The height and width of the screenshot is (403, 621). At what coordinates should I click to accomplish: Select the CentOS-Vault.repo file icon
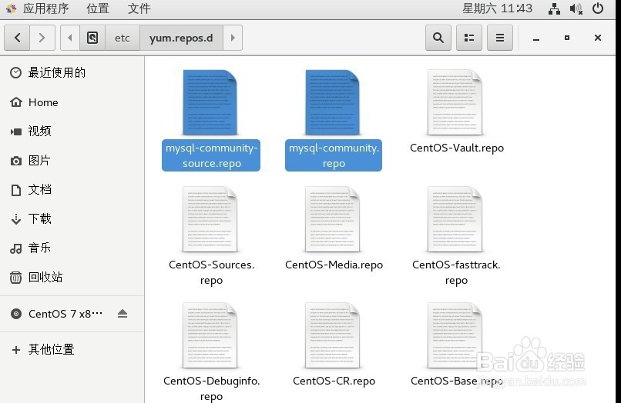pyautogui.click(x=455, y=102)
